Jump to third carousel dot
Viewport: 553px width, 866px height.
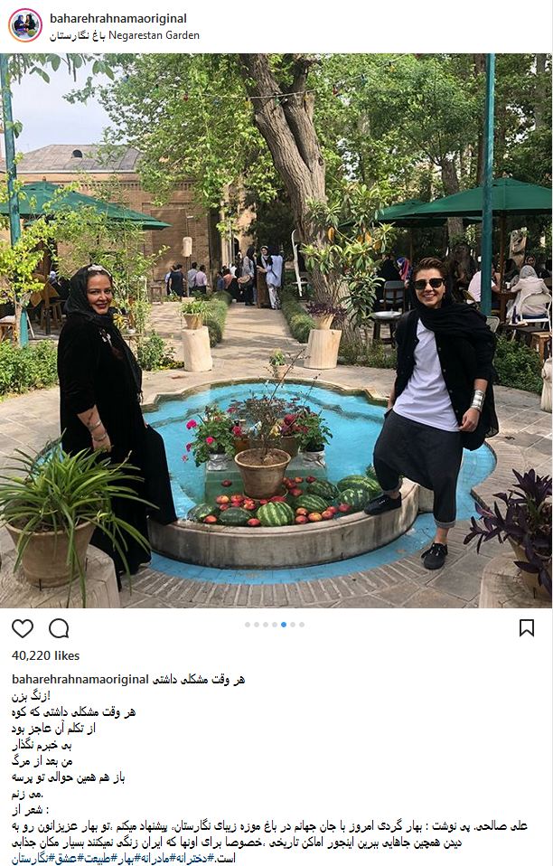[x=266, y=625]
